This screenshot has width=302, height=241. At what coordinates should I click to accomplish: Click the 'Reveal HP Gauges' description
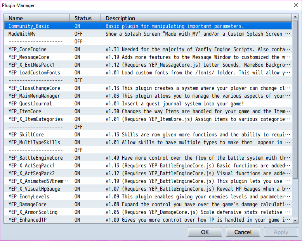(198, 189)
